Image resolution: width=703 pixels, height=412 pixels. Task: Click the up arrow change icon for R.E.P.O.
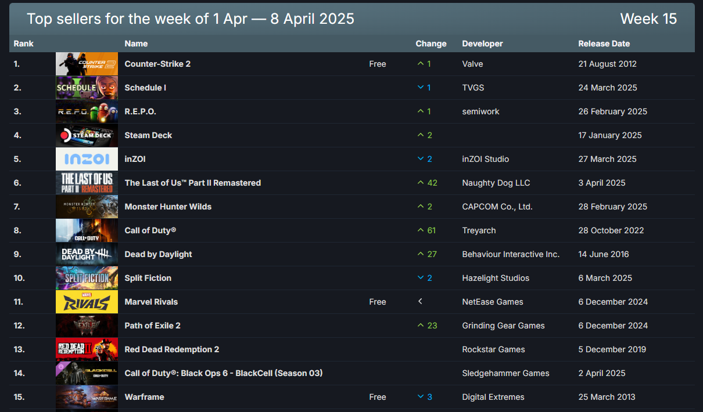(x=421, y=111)
